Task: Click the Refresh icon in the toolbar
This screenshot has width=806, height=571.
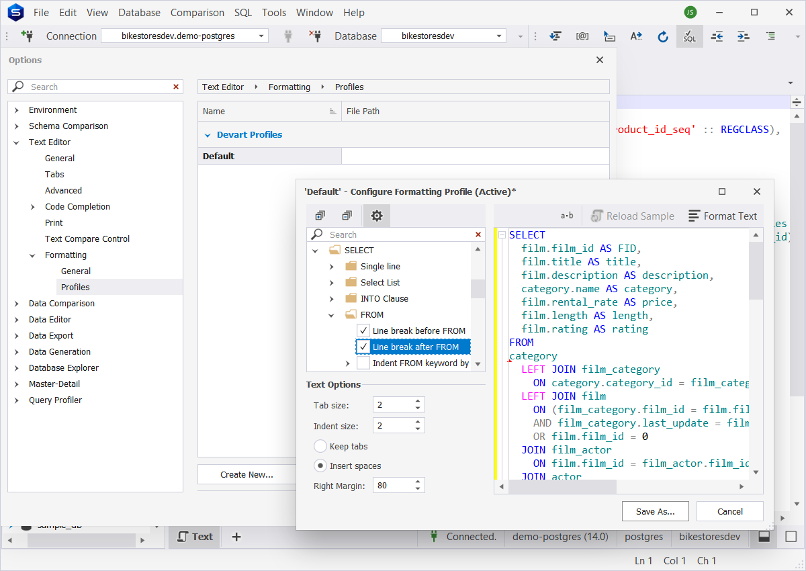Action: 663,36
